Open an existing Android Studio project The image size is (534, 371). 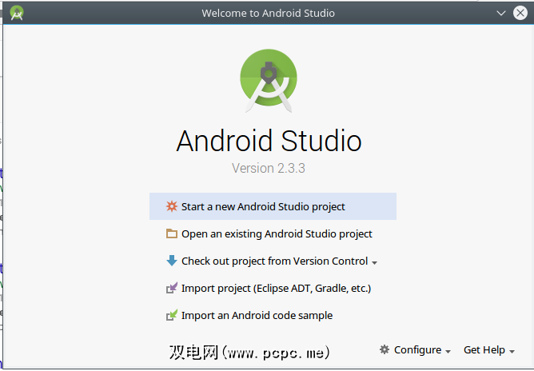273,233
